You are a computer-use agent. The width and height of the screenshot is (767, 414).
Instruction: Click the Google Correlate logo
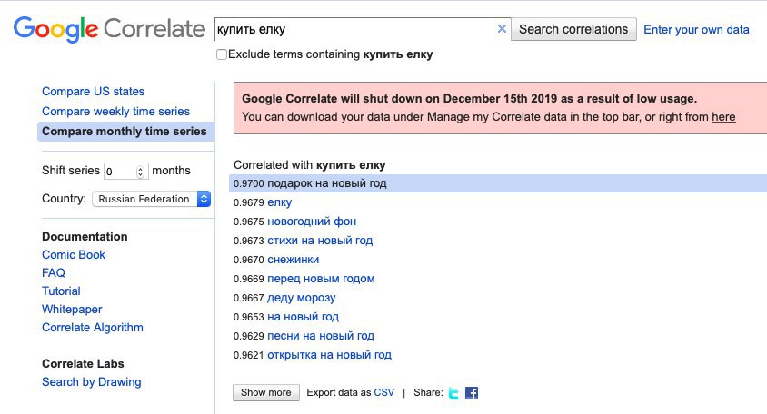pos(109,29)
